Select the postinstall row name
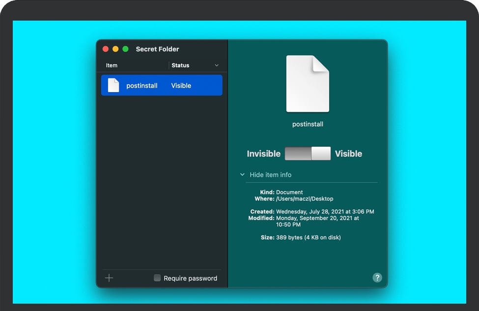The height and width of the screenshot is (311, 479). (142, 86)
